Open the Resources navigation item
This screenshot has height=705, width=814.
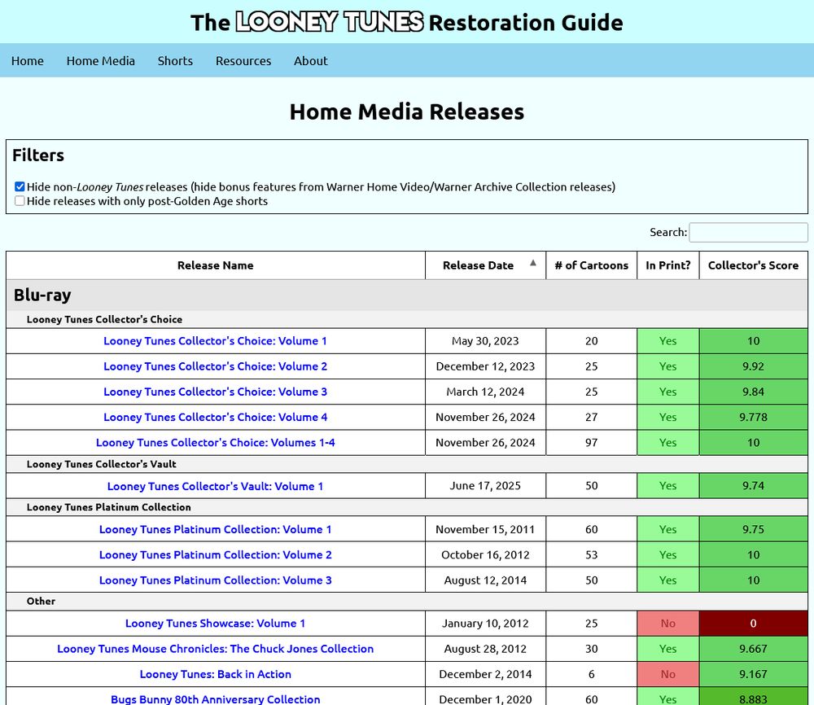(x=243, y=61)
